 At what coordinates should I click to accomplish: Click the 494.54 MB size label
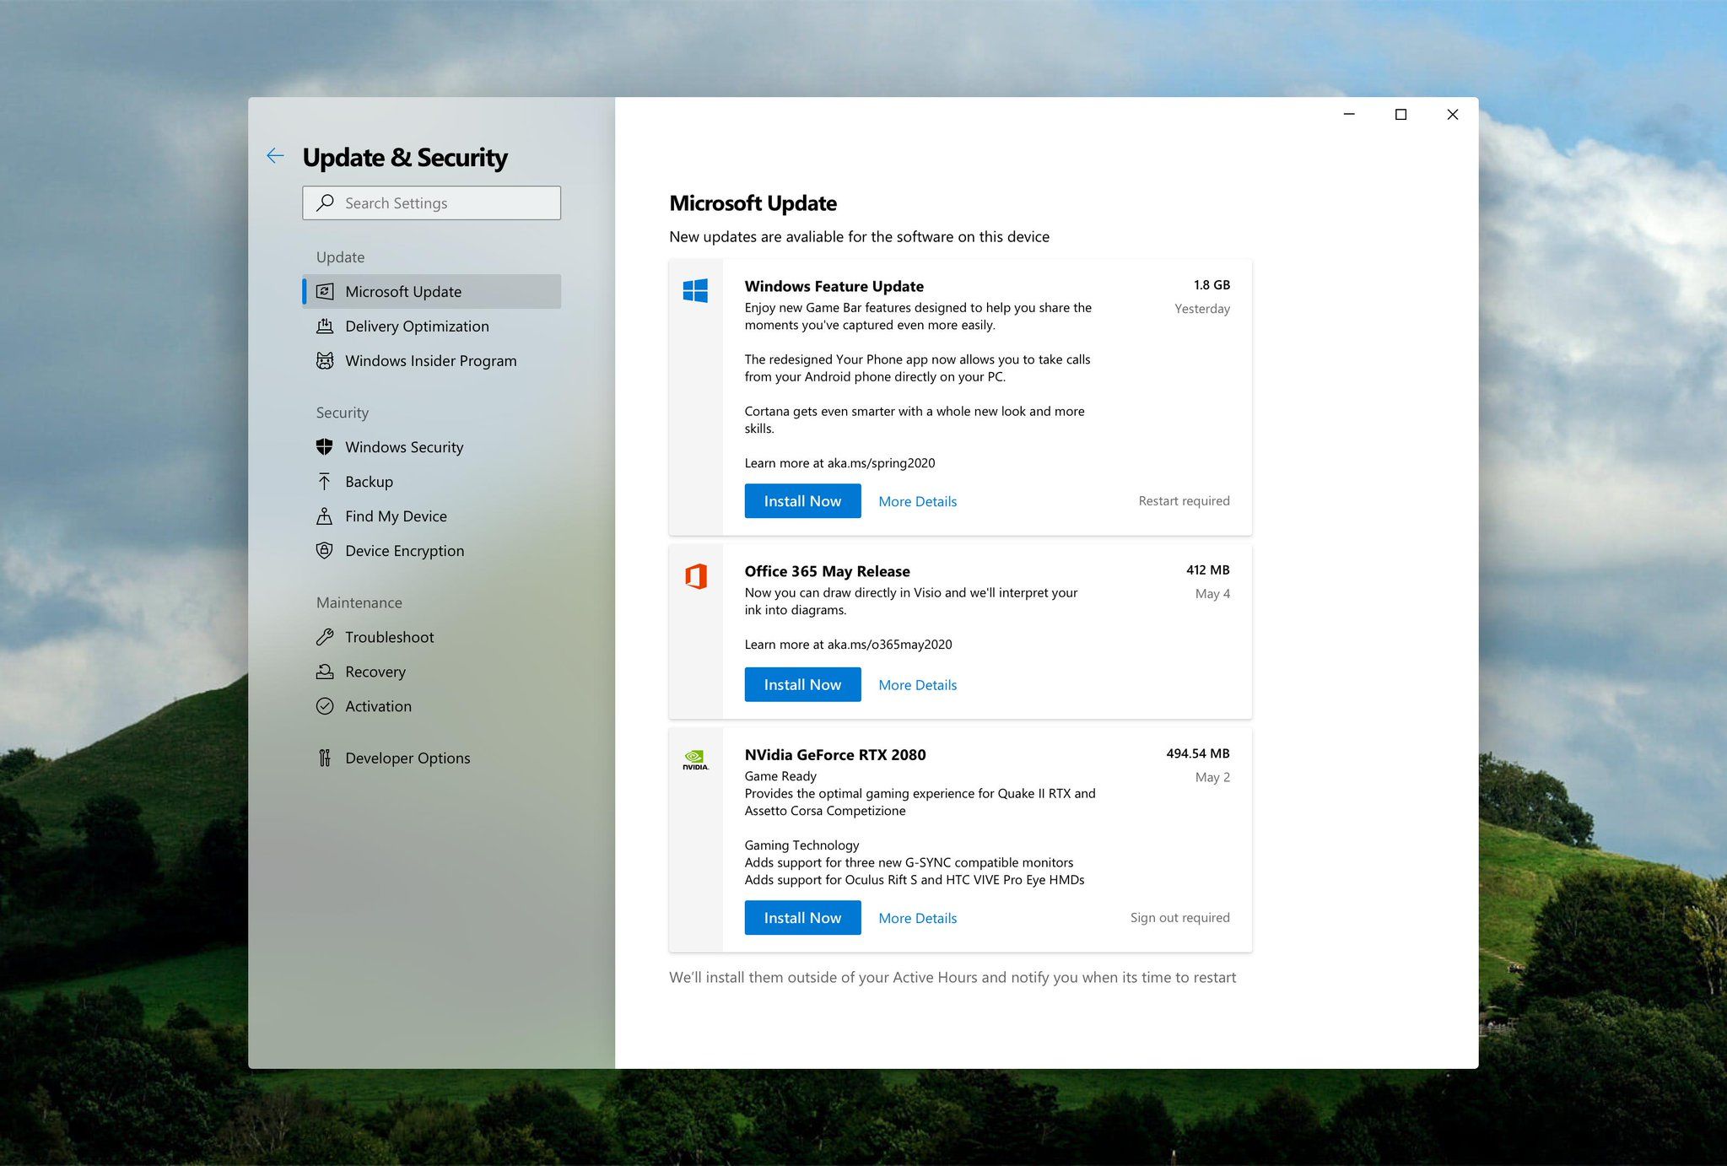(x=1198, y=753)
